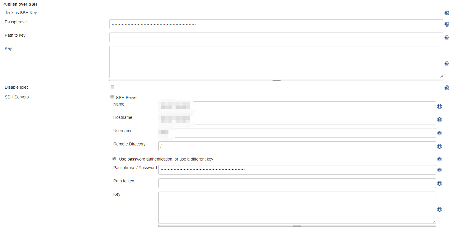
Task: Open help for the Path to key field
Action: point(447,38)
